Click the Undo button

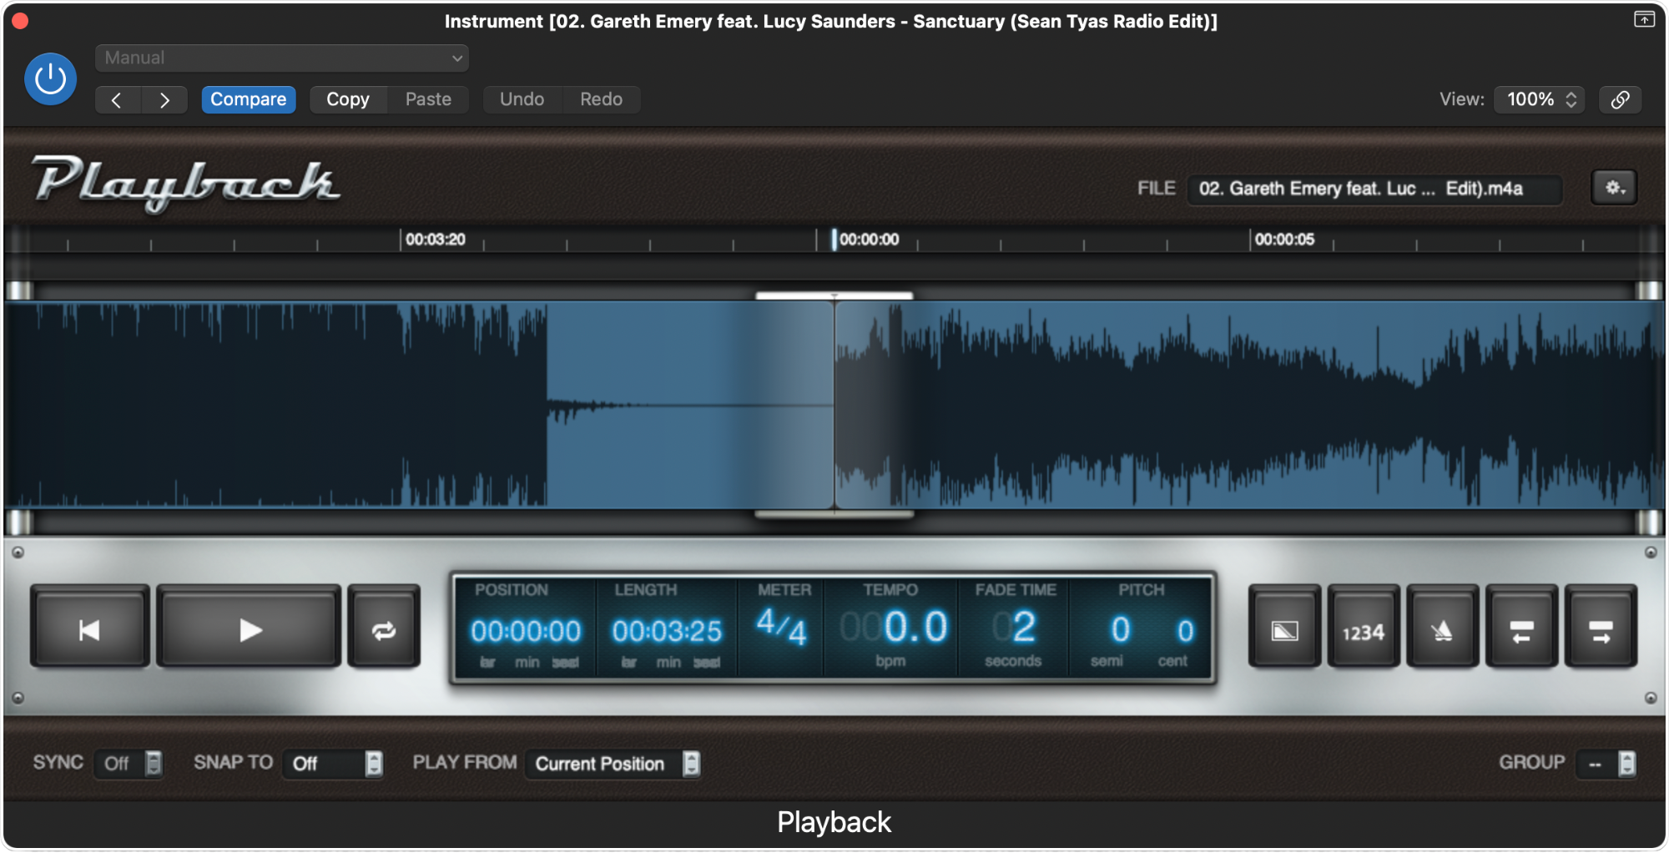coord(522,99)
